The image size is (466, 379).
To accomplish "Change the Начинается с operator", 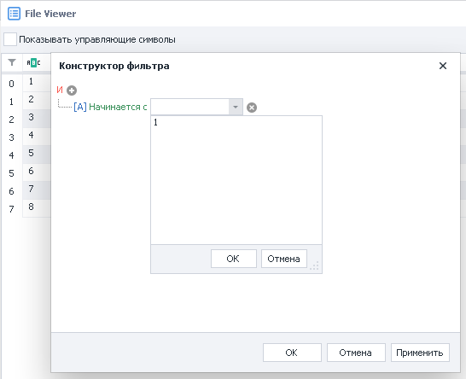I will 118,107.
